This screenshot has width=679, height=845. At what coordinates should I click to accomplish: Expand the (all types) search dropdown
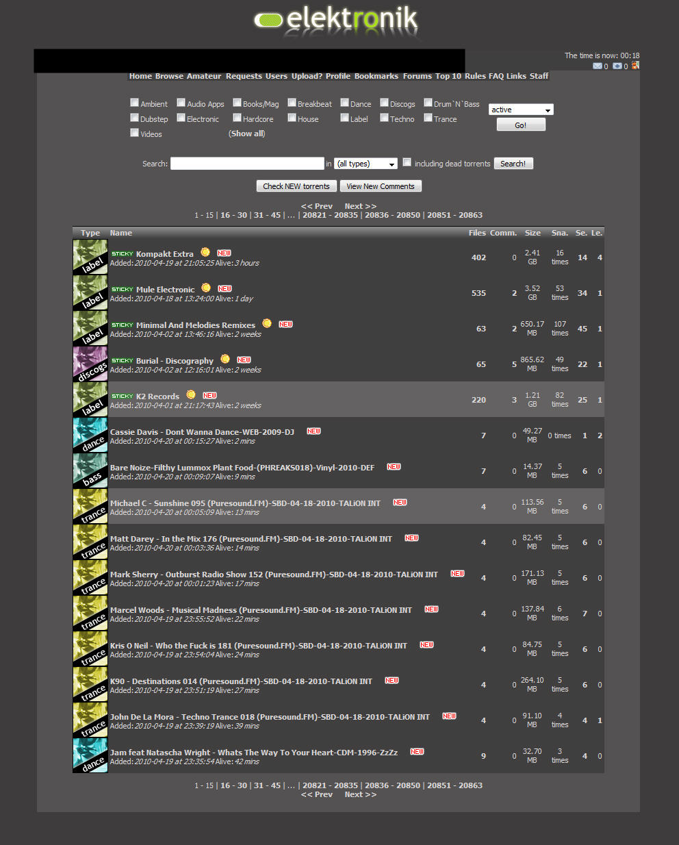tap(366, 164)
